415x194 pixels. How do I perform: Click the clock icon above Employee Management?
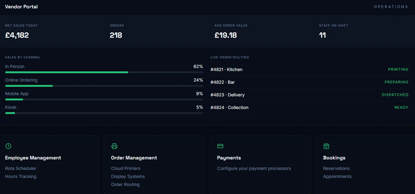coord(8,146)
